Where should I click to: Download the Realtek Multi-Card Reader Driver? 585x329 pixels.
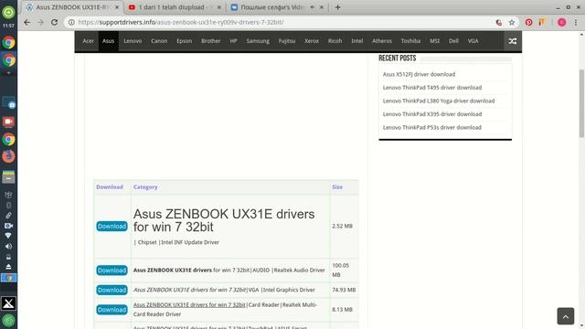(112, 310)
